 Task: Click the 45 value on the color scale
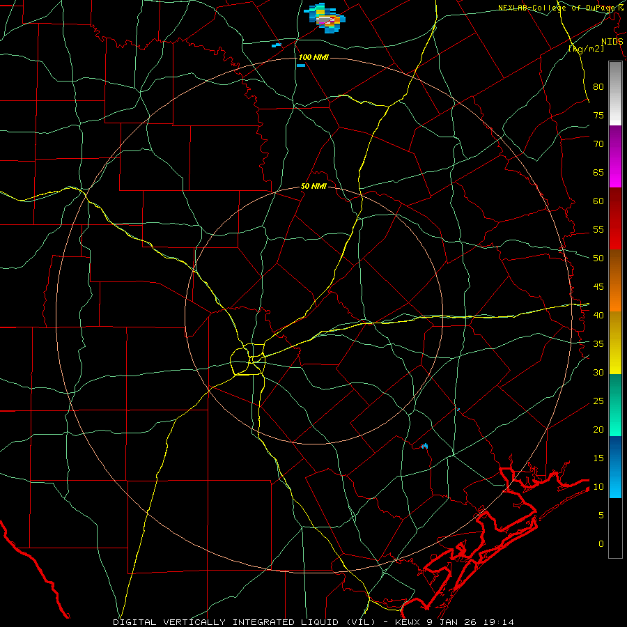click(598, 287)
